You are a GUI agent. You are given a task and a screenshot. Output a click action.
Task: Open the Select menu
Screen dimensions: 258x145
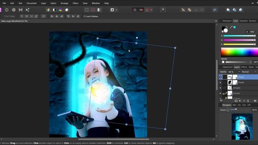53,3
